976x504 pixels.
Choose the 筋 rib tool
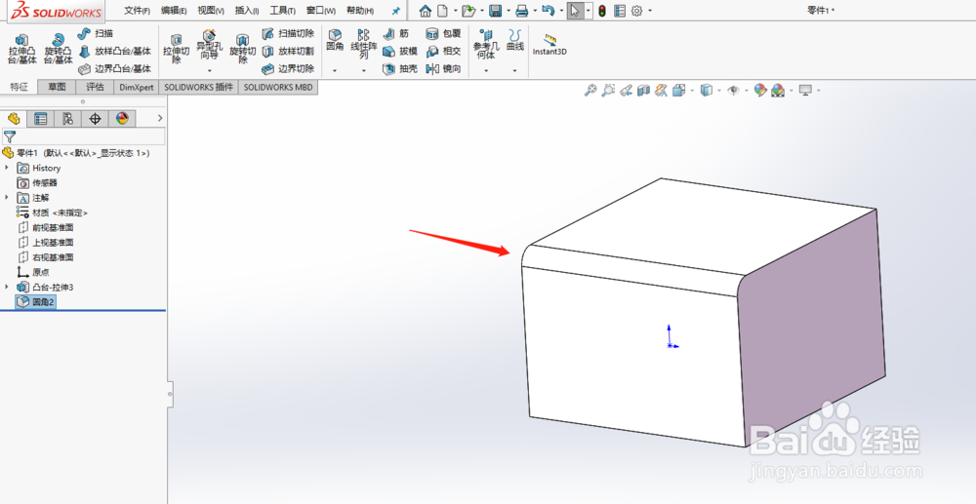click(x=396, y=33)
